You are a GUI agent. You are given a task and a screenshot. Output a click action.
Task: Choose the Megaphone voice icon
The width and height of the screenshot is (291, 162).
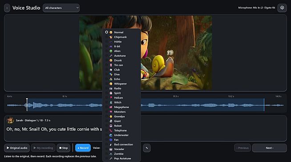click(x=111, y=107)
